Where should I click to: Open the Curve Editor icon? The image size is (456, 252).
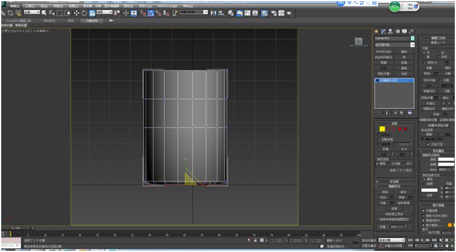(247, 13)
